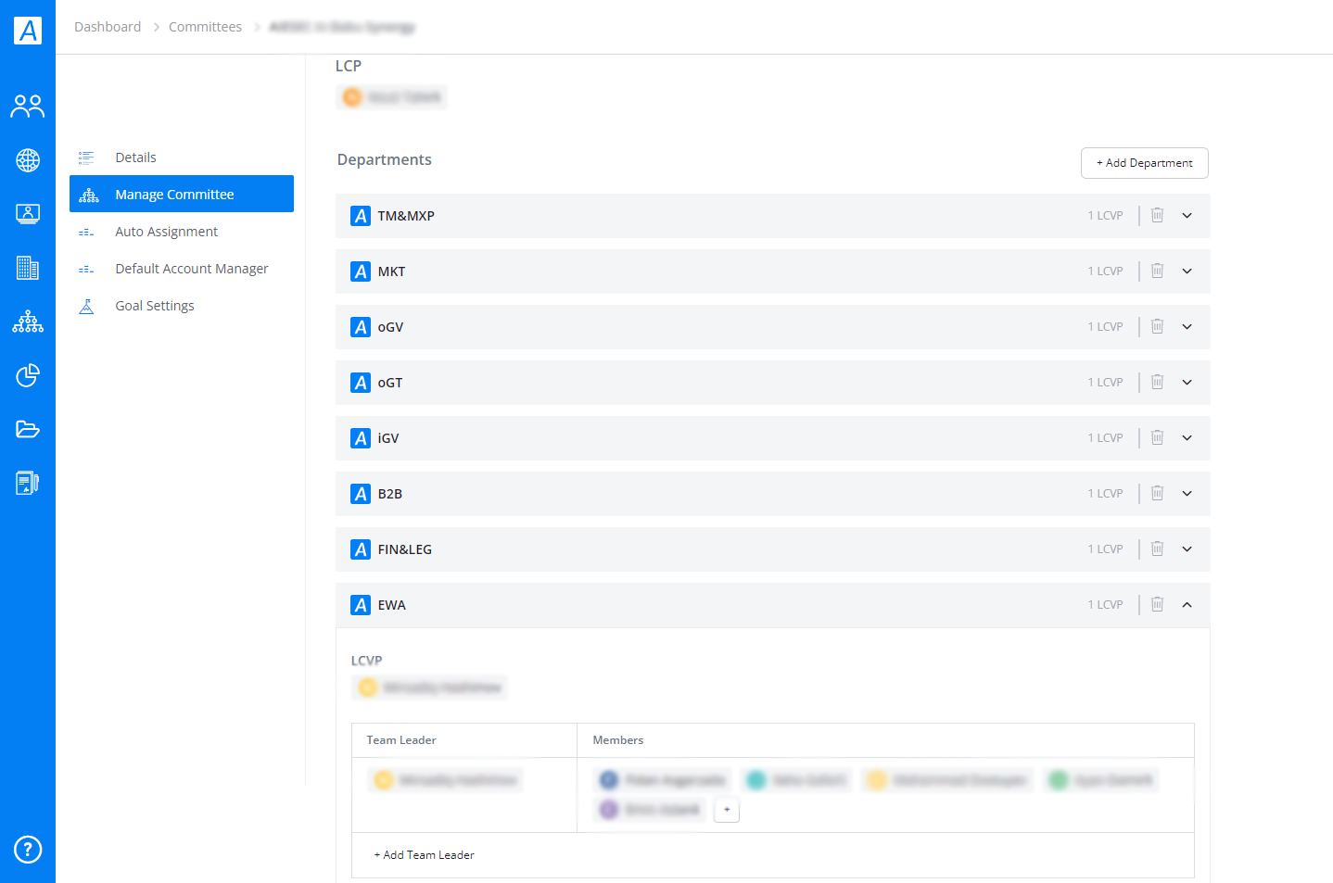
Task: Open Auto Assignment settings
Action: tap(182, 232)
